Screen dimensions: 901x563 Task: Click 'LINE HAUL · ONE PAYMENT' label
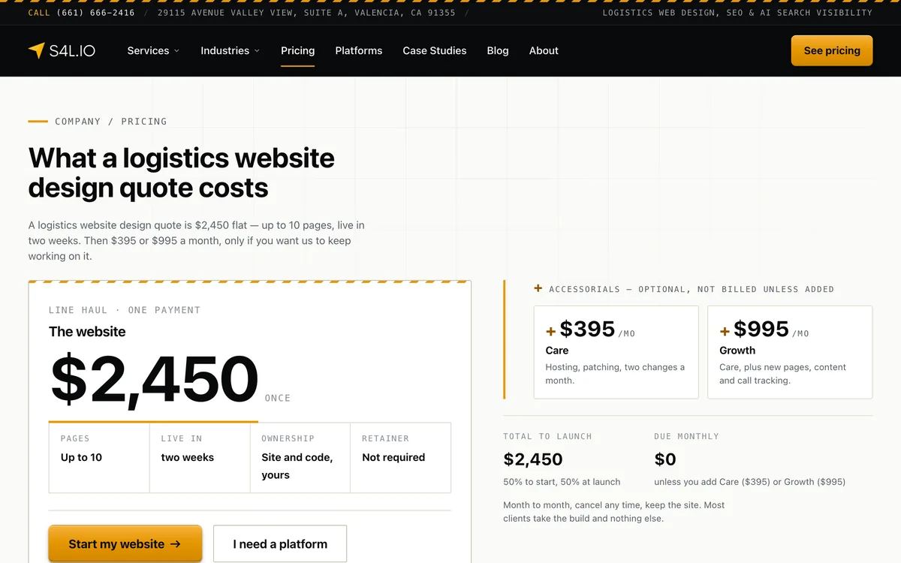pyautogui.click(x=125, y=310)
